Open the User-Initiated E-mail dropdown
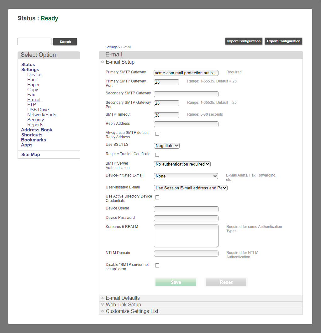Image resolution: width=321 pixels, height=333 pixels. click(x=191, y=187)
